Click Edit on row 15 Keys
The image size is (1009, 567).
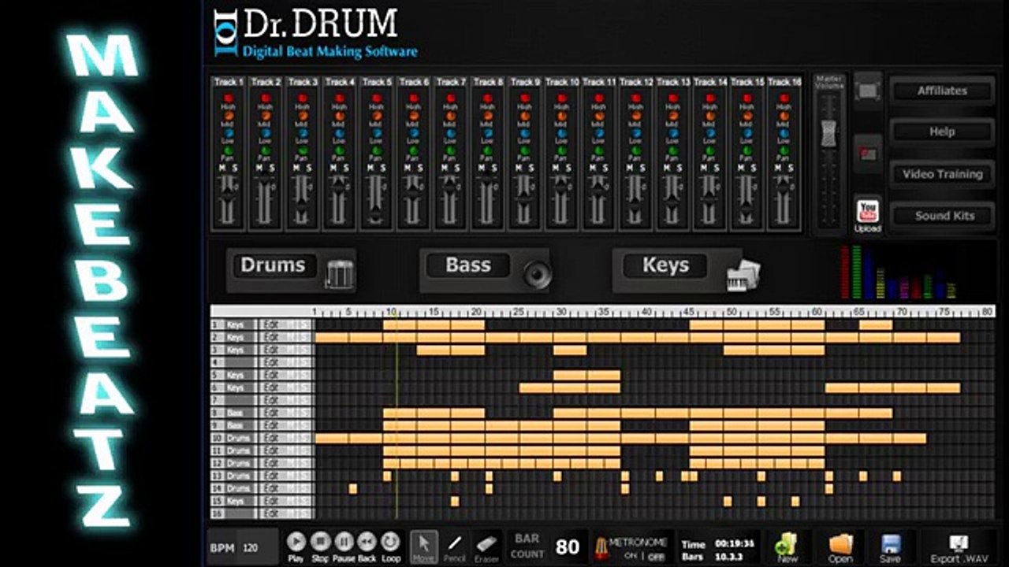point(271,501)
